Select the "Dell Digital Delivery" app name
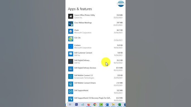The height and width of the screenshot is (107, 191). (82, 60)
